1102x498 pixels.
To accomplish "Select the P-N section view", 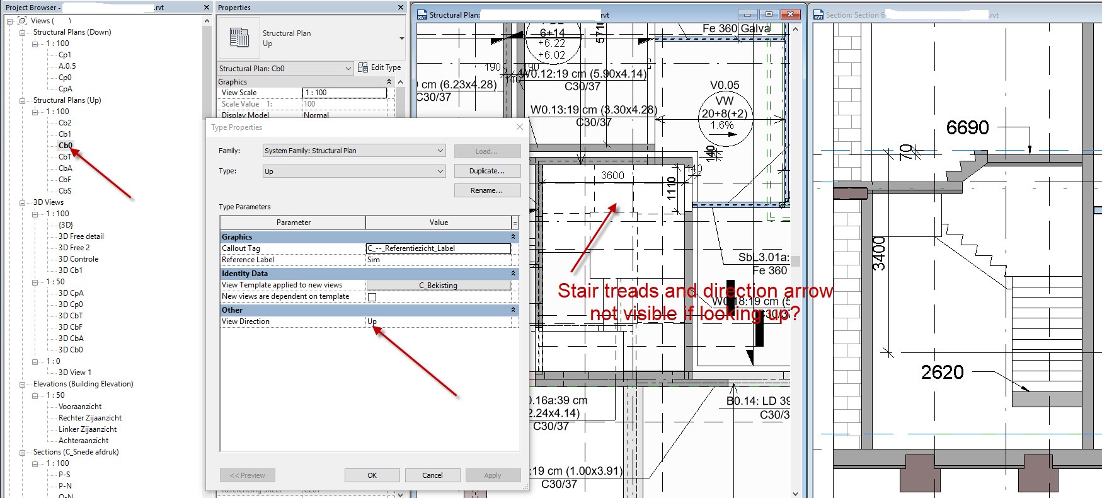I will [x=65, y=486].
